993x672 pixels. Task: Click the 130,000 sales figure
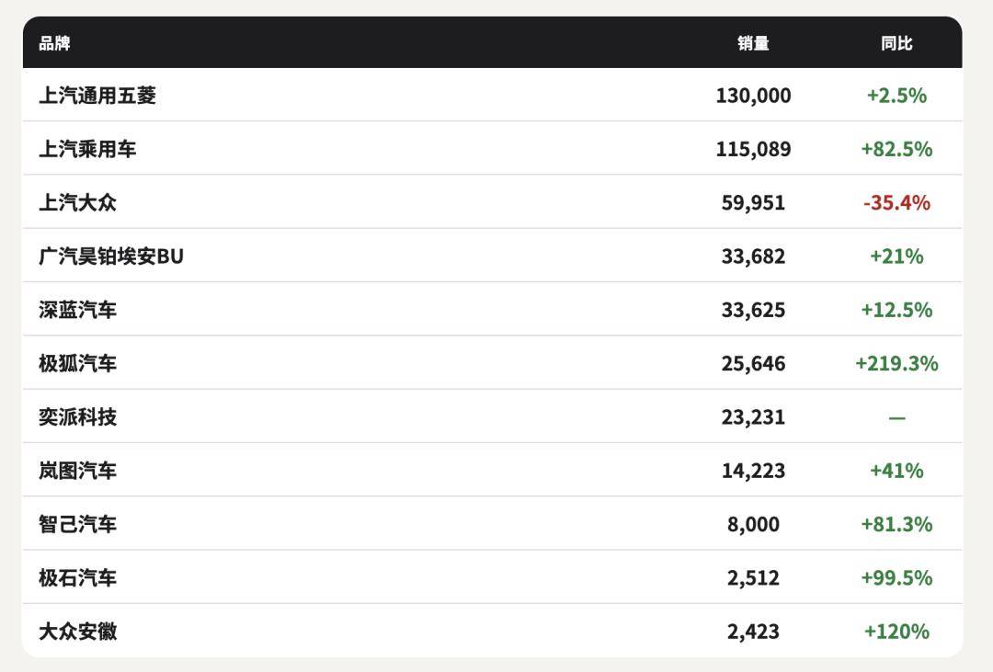(x=753, y=96)
